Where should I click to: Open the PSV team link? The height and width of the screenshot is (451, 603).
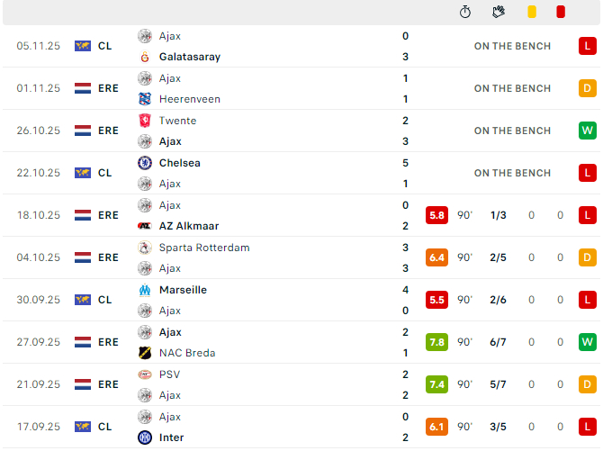click(x=169, y=374)
